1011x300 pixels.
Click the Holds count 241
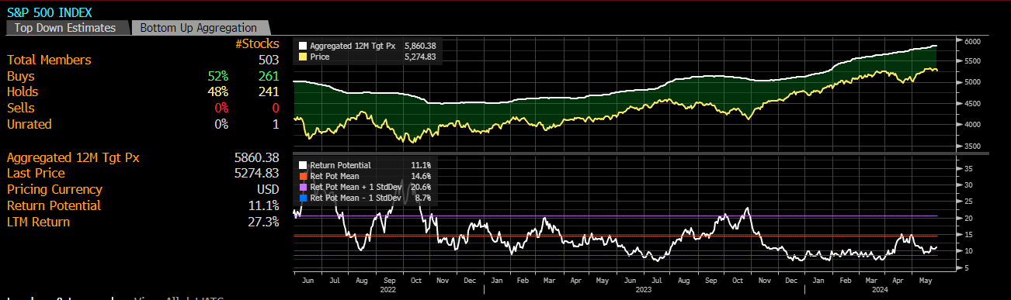pos(269,92)
